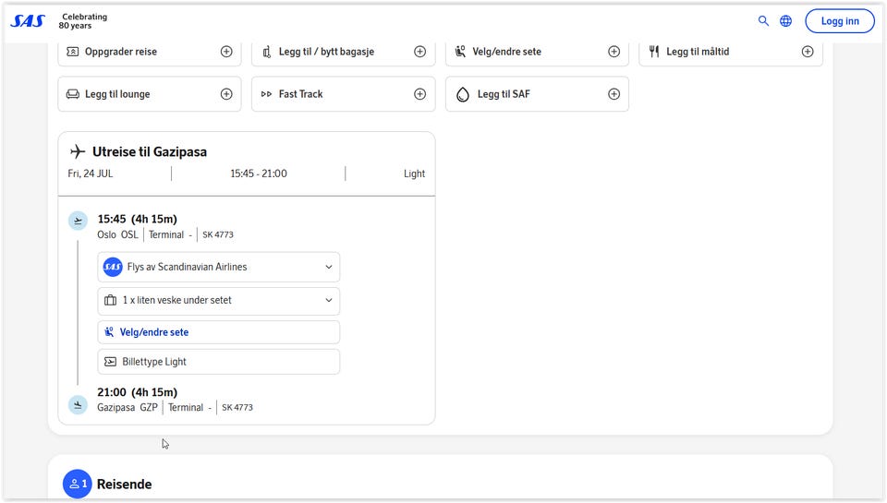Click SAS round logo in airline row
The image size is (887, 503).
113,267
